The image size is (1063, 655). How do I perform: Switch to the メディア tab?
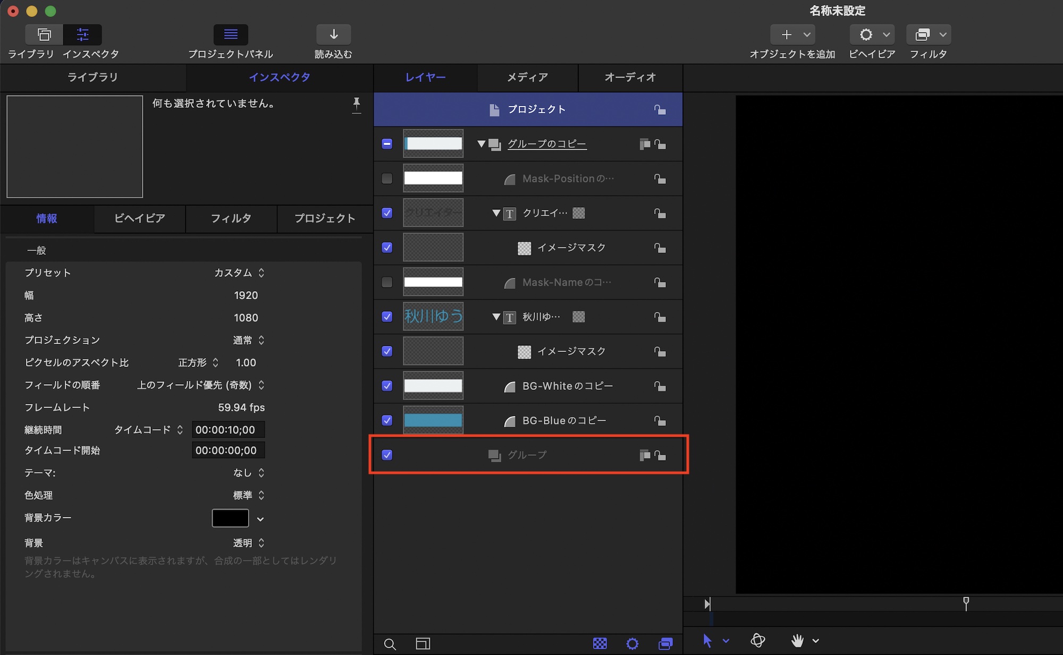[x=527, y=78]
